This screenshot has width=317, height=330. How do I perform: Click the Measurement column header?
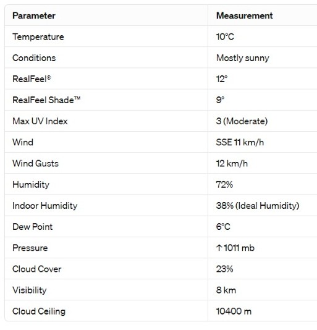(244, 16)
